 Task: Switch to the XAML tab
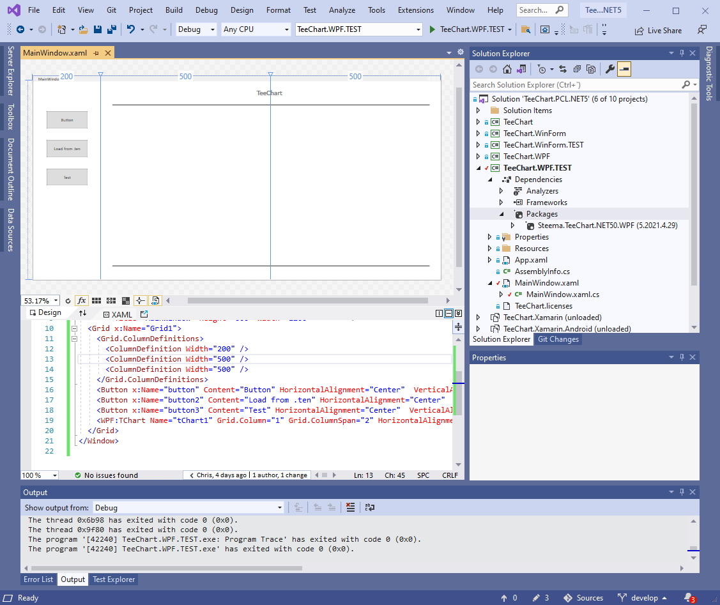(118, 314)
